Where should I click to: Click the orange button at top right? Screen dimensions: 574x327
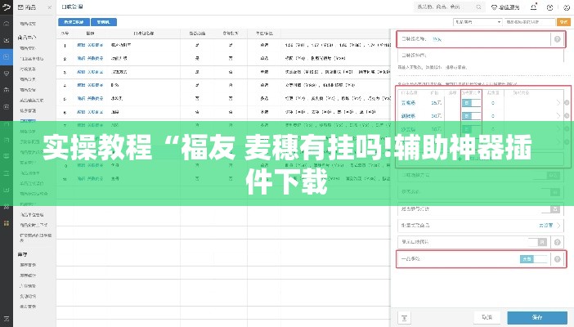pyautogui.click(x=563, y=22)
